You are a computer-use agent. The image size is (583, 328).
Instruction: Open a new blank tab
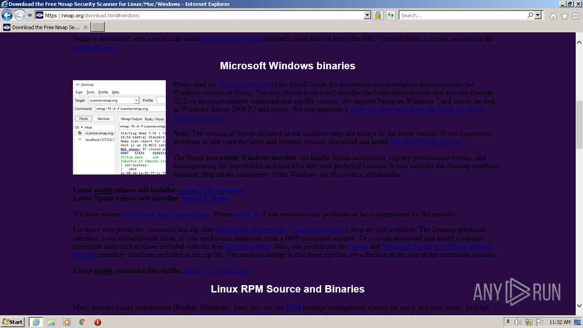point(98,27)
